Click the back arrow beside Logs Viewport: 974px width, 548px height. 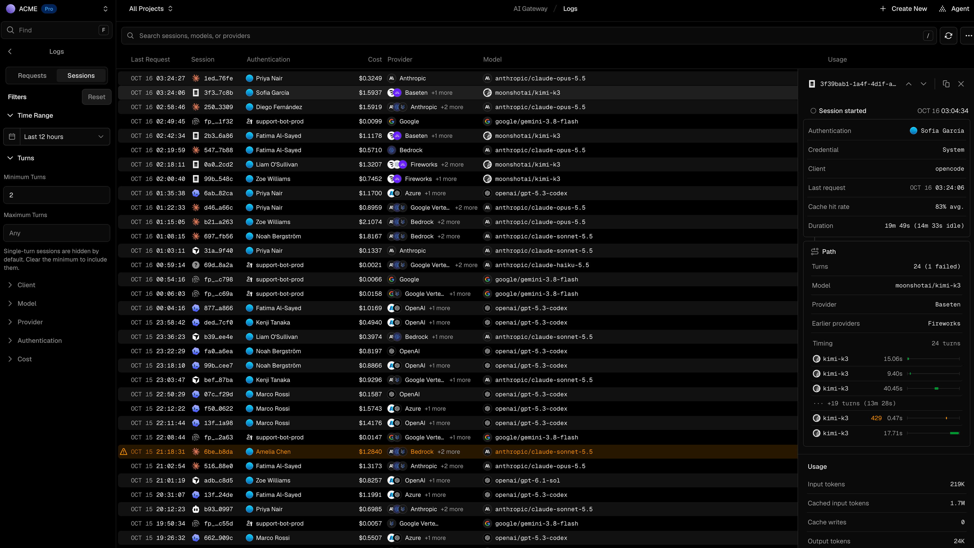pyautogui.click(x=10, y=52)
